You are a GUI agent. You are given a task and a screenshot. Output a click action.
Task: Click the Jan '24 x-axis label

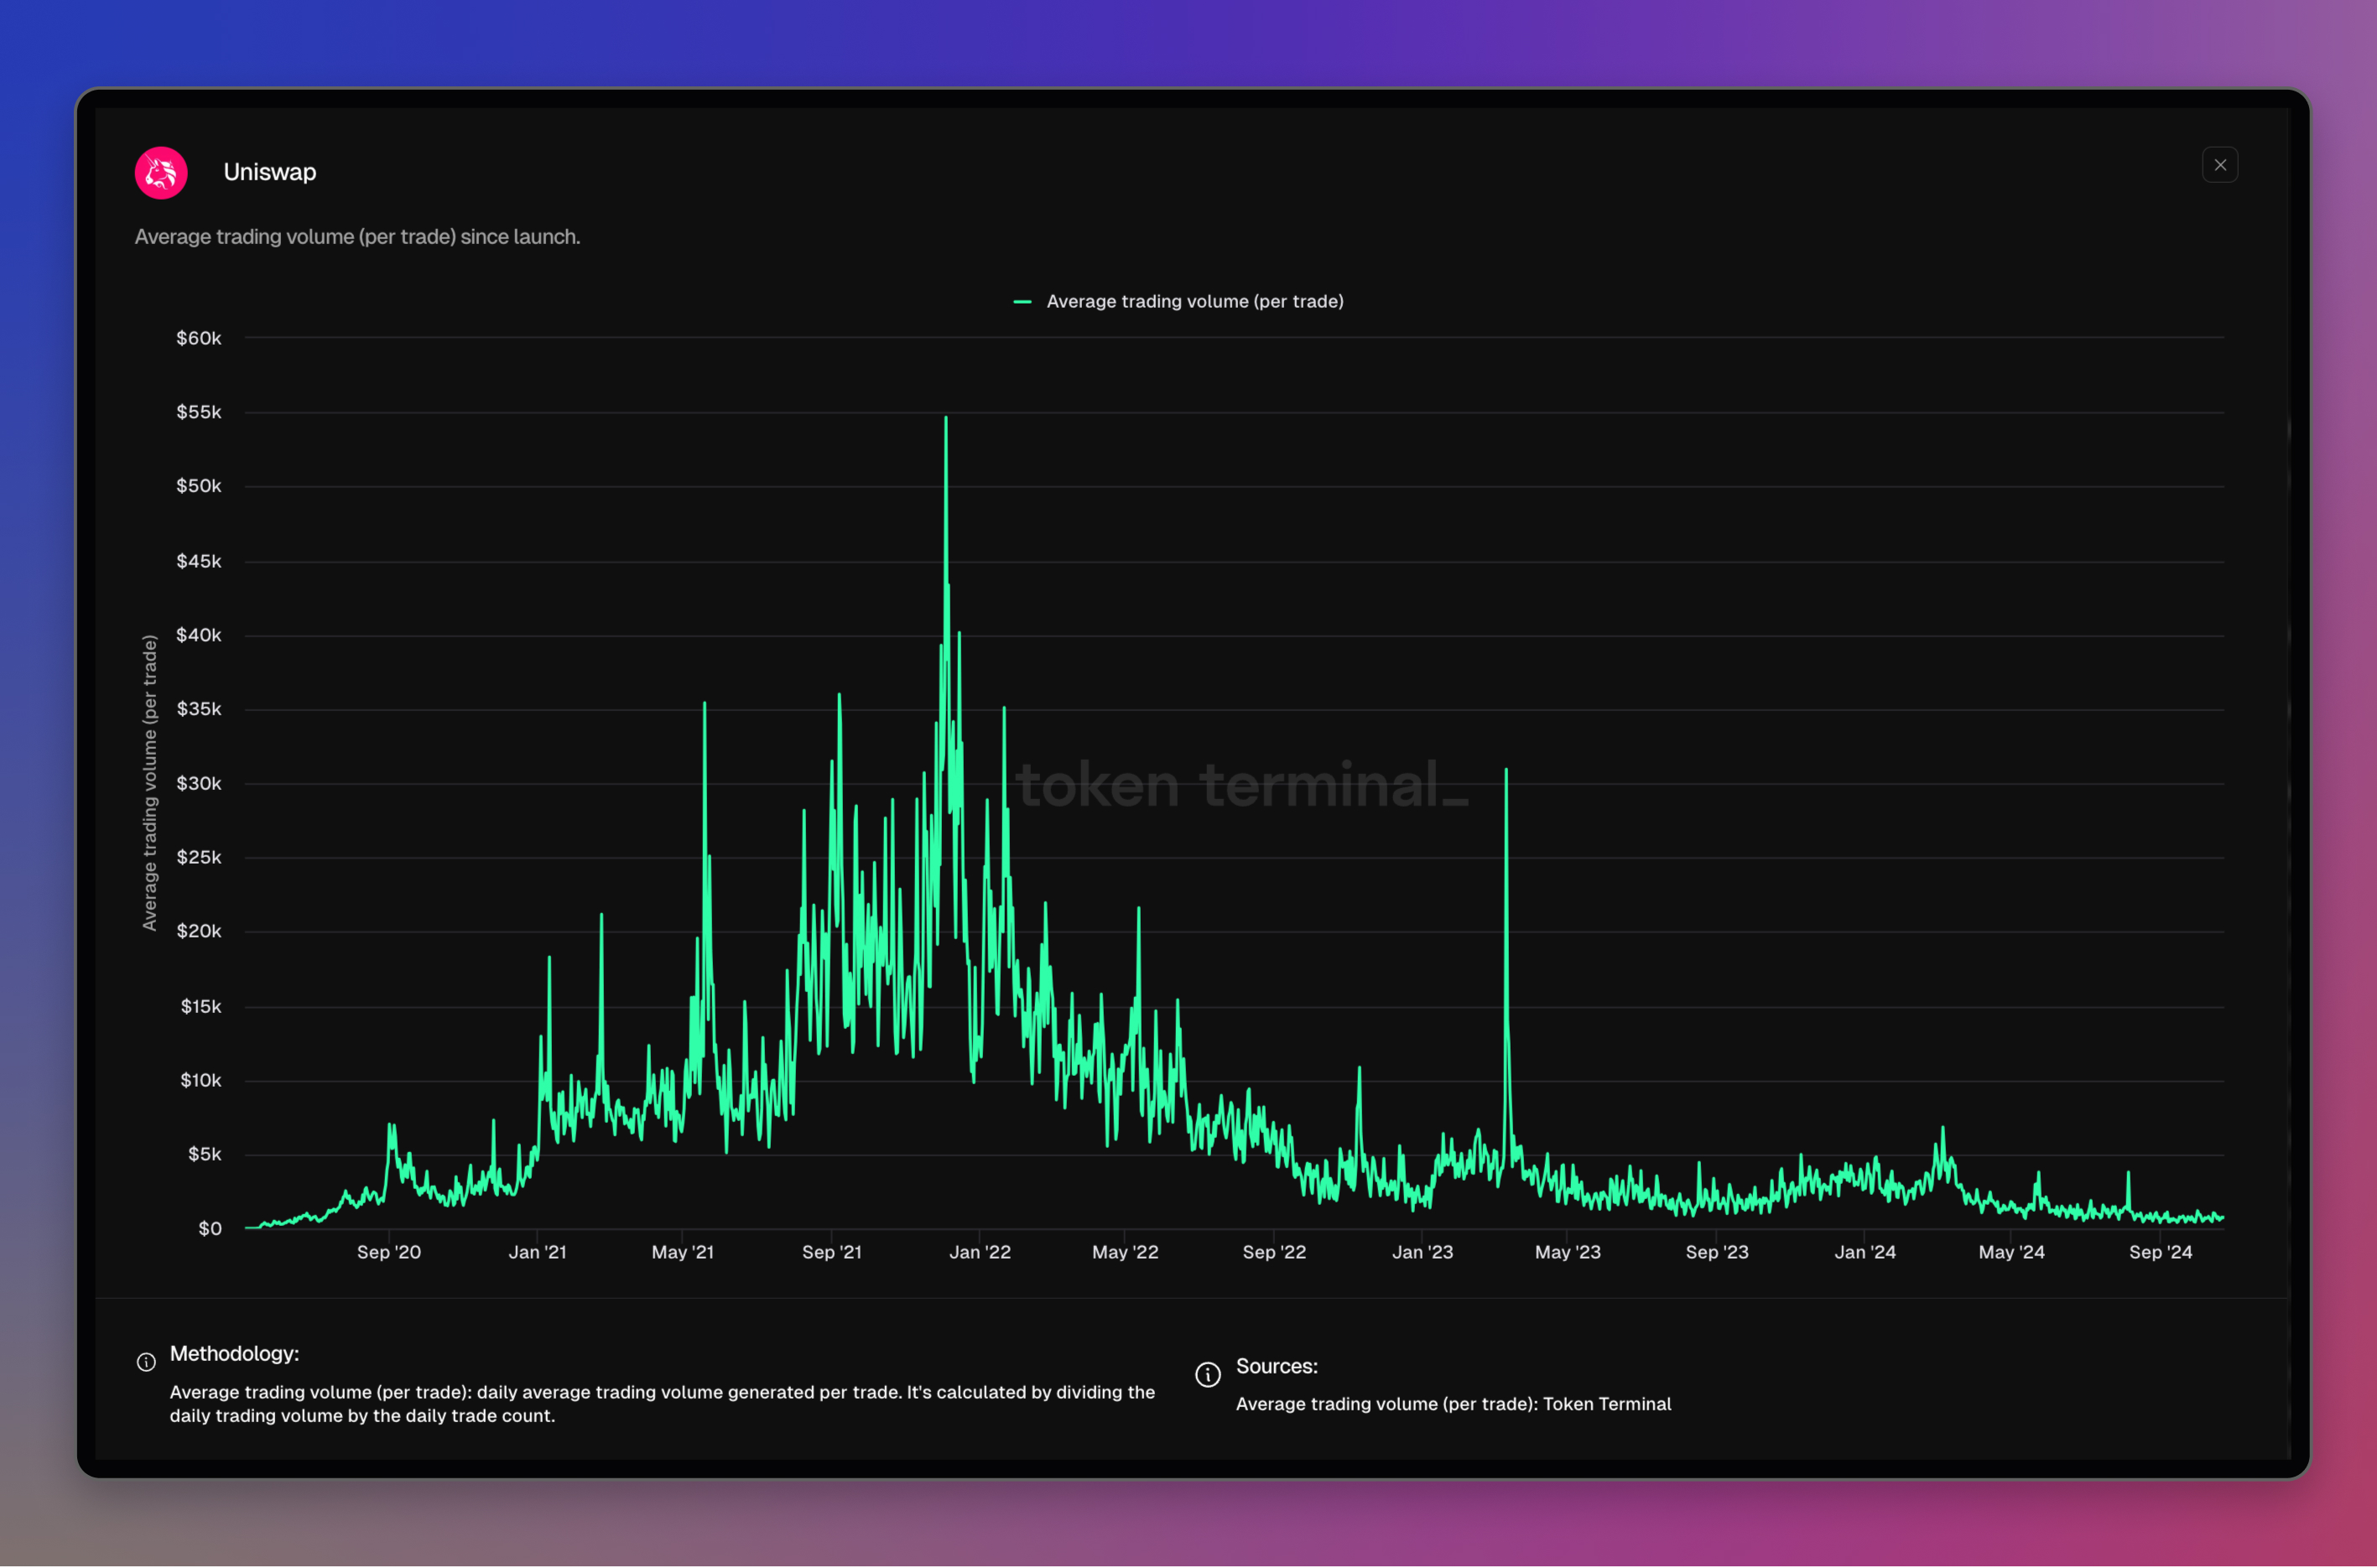click(1864, 1252)
